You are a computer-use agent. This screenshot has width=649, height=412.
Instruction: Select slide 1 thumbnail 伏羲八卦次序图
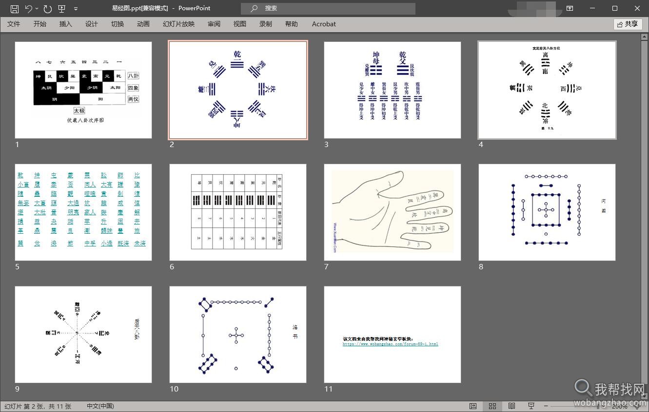pos(83,90)
